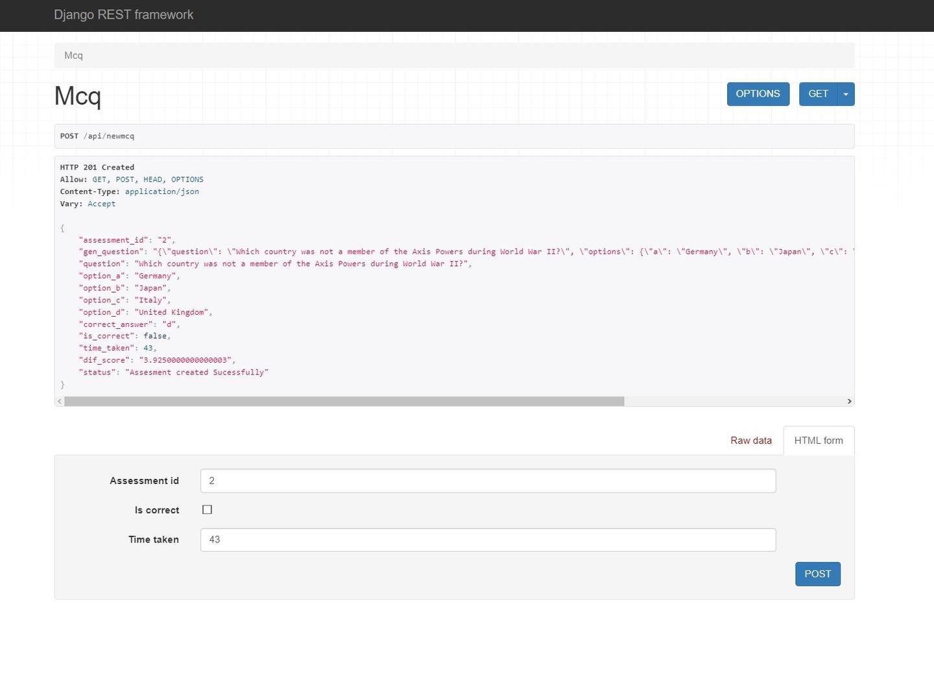Click the "question" line about Axis Powers
Screen dimensions: 934x680
pyautogui.click(x=275, y=264)
